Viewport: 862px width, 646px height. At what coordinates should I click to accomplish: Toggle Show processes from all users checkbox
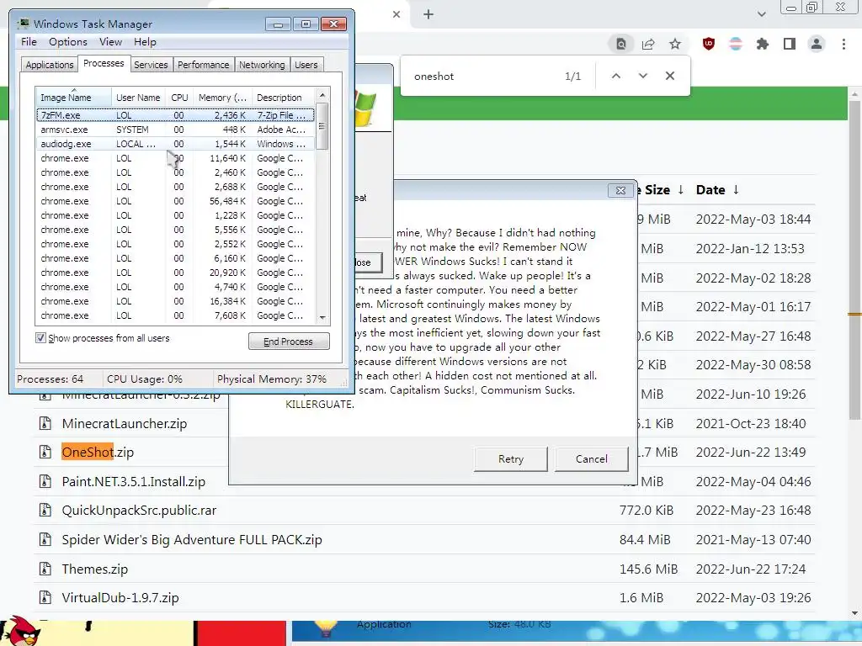[x=40, y=338]
